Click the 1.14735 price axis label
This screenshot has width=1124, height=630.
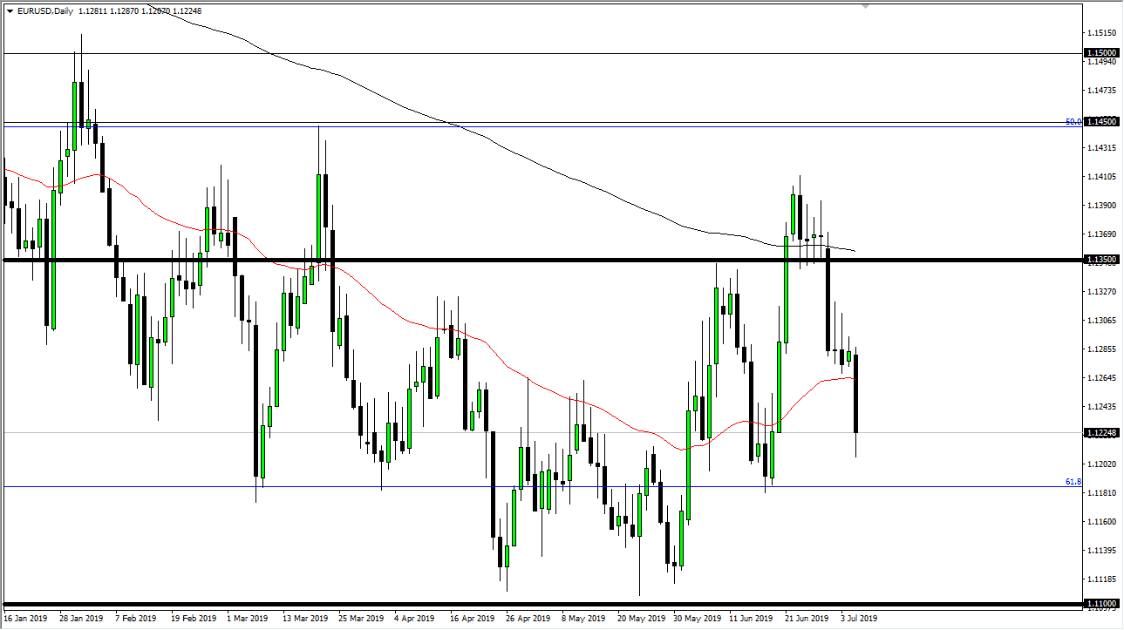1100,91
